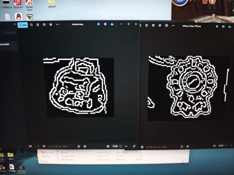Show file info in debug_4_edge_100.png window

(x=142, y=147)
